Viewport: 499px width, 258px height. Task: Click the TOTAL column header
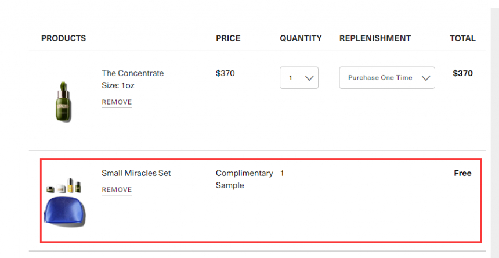[x=462, y=38]
